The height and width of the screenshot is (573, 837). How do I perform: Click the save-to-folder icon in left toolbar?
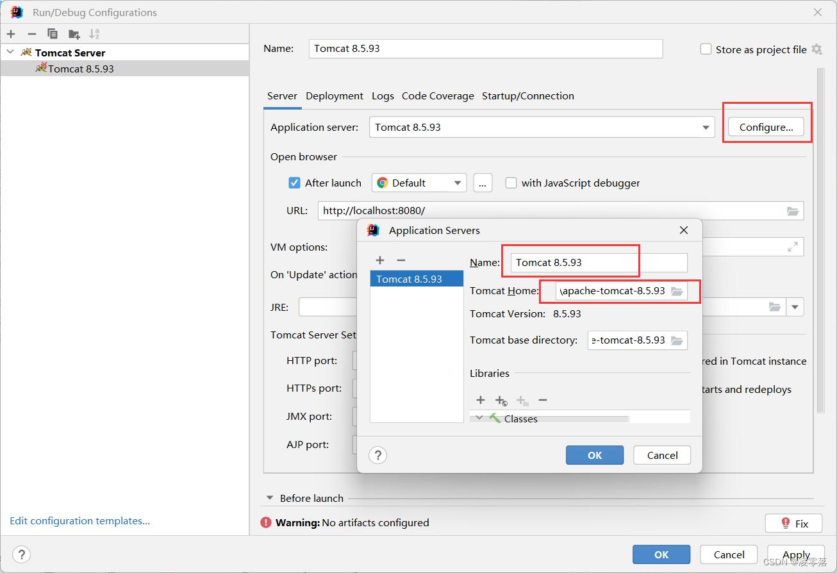pyautogui.click(x=74, y=33)
